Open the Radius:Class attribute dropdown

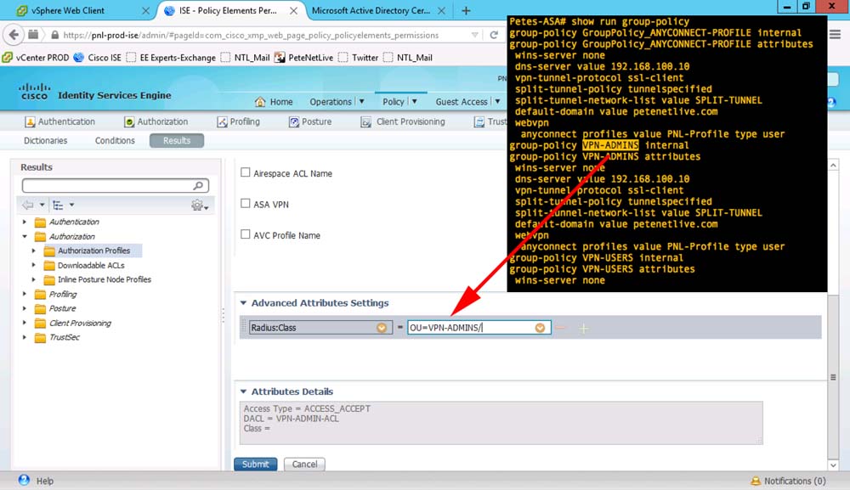click(x=382, y=328)
